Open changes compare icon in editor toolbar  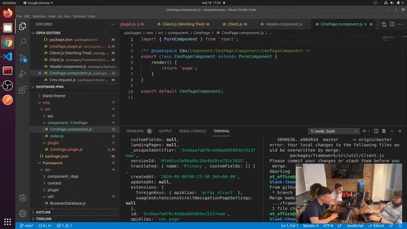(384, 24)
